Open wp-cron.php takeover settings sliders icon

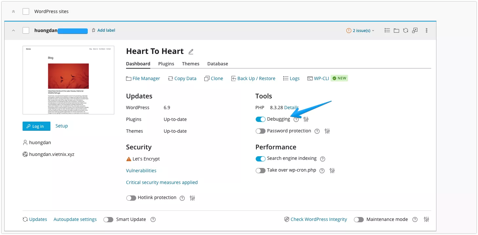coord(332,170)
